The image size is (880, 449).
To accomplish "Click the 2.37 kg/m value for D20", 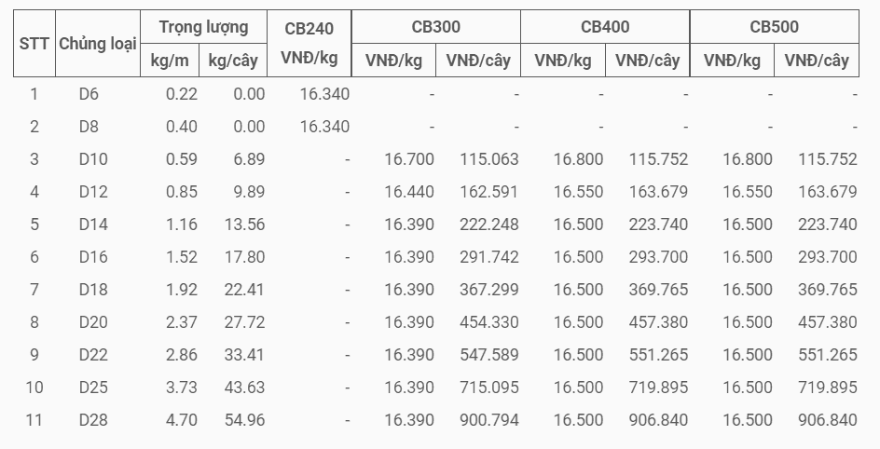I will 182,322.
